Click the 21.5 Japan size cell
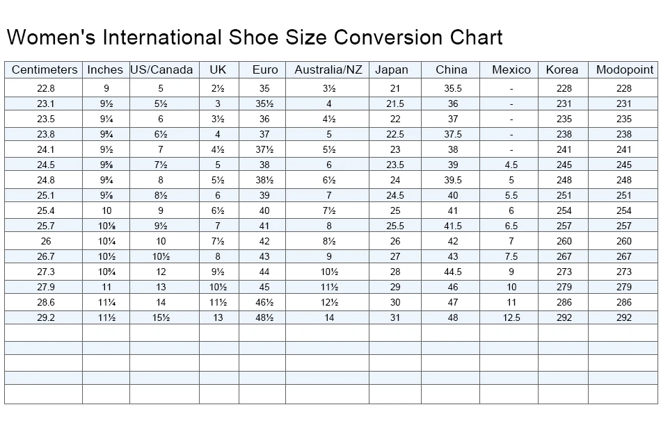This screenshot has height=423, width=661. [x=396, y=103]
